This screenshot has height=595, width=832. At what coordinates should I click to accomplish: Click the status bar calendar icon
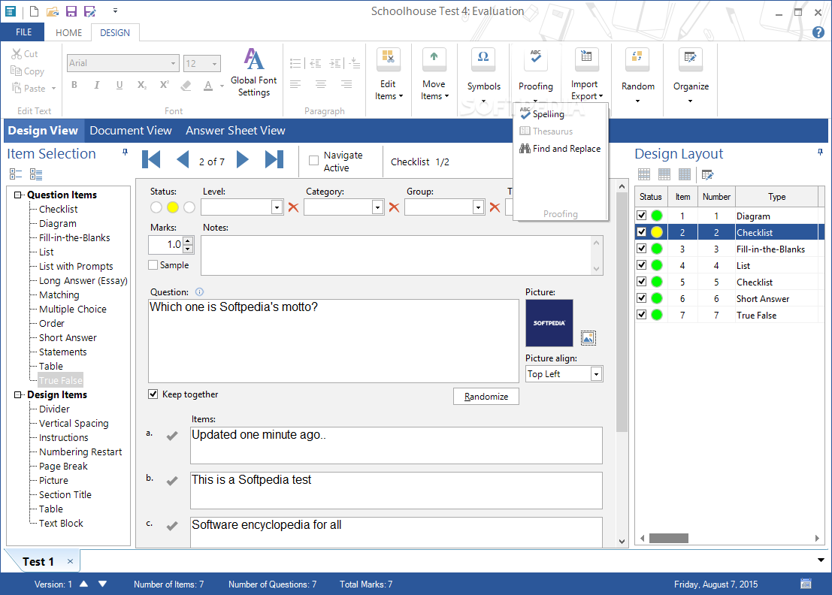coord(806,584)
